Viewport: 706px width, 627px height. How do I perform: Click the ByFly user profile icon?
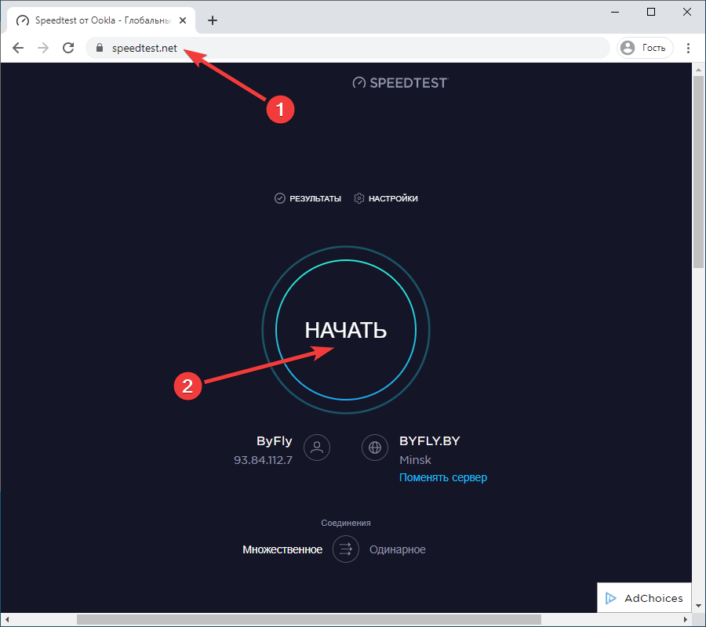317,448
